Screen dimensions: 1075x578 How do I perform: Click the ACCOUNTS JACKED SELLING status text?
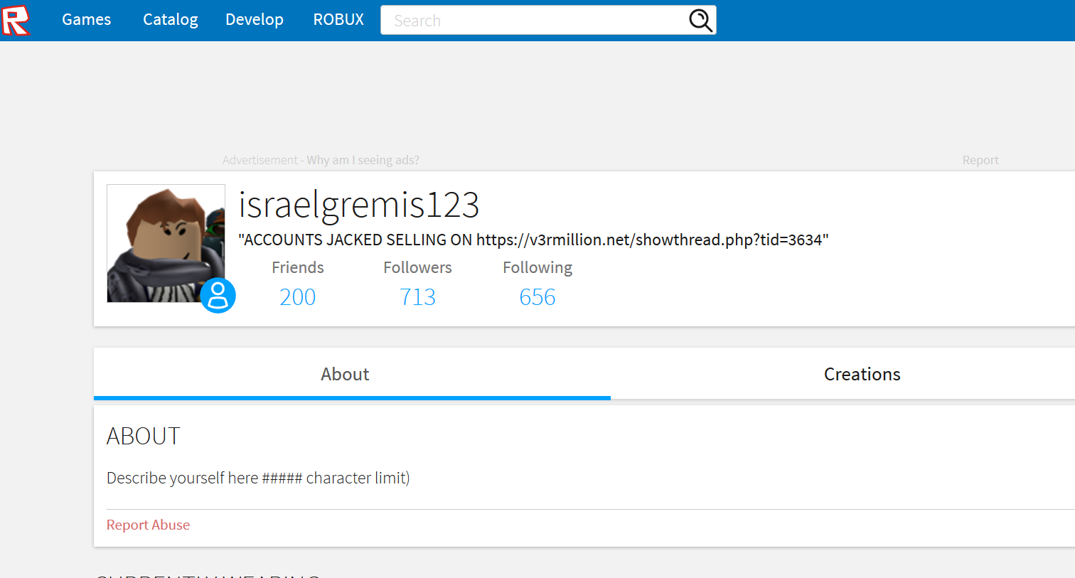click(533, 240)
